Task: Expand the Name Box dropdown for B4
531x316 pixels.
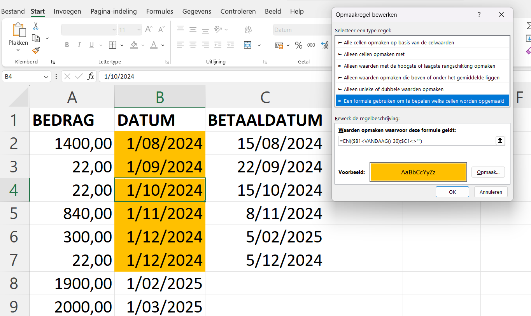Action: pos(47,77)
